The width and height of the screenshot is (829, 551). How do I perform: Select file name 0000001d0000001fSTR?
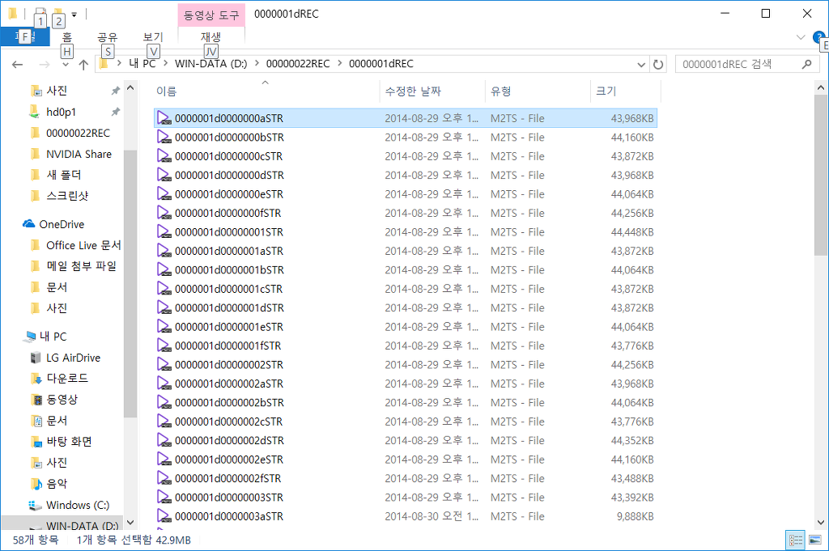228,346
